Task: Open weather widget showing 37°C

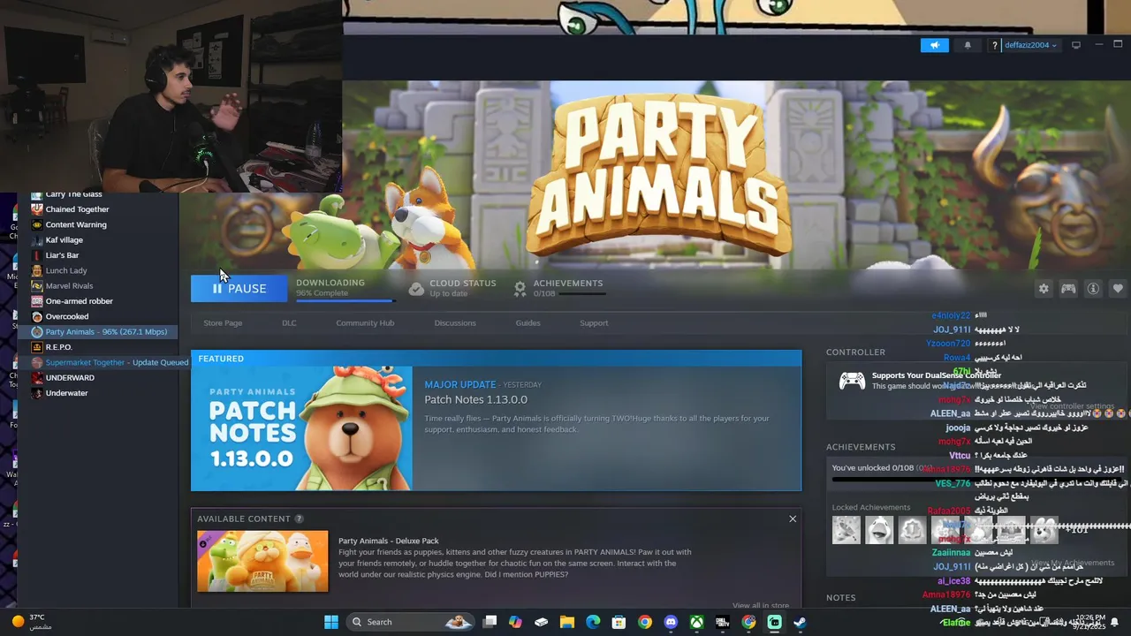Action: (32, 622)
